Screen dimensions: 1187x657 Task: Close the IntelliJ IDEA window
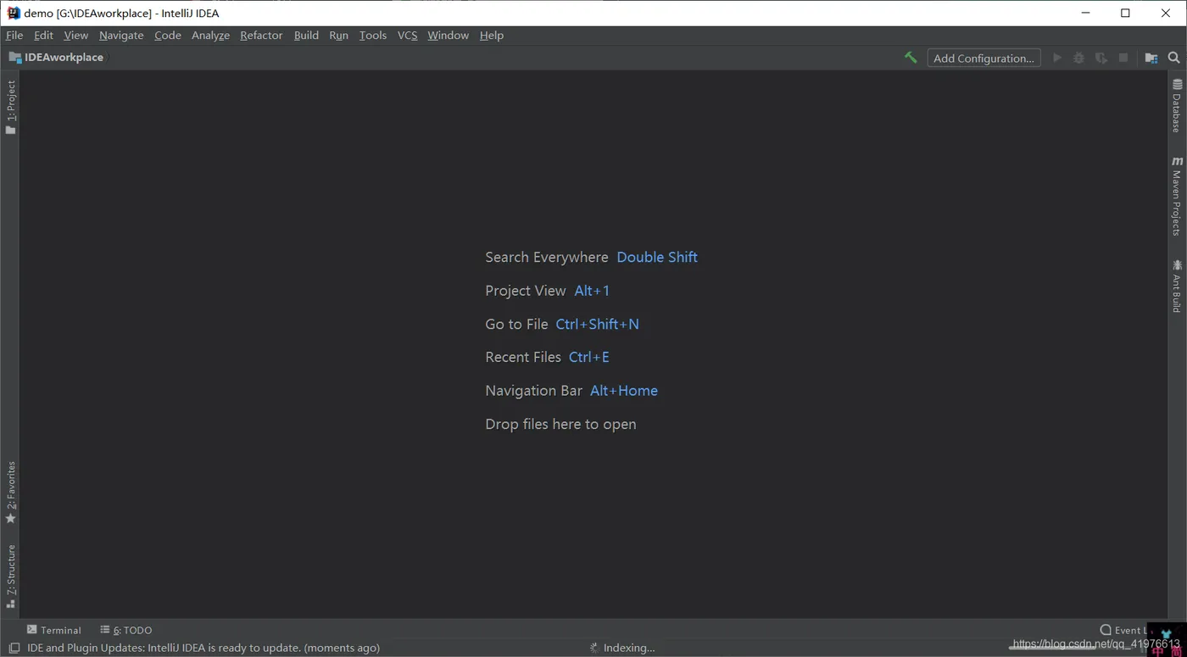pos(1165,13)
